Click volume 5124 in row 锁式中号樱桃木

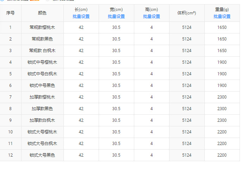(187, 62)
